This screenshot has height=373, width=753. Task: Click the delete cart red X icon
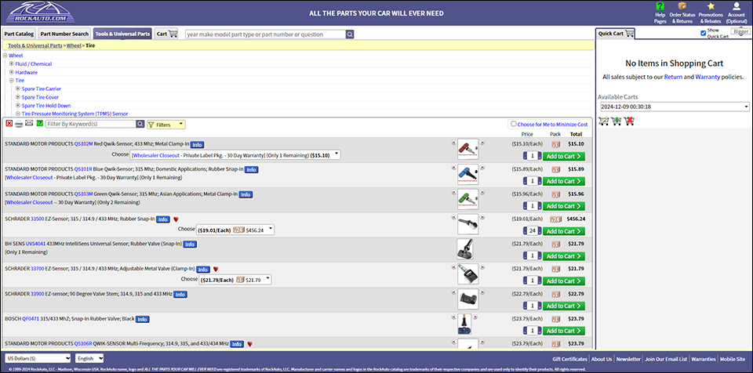[629, 121]
